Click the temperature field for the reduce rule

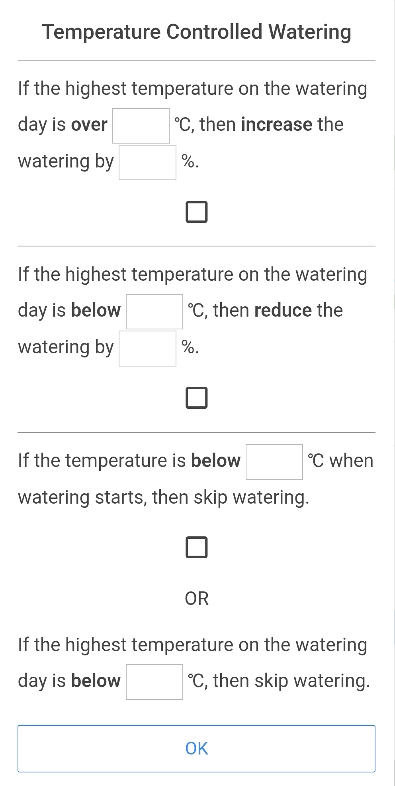coord(154,312)
